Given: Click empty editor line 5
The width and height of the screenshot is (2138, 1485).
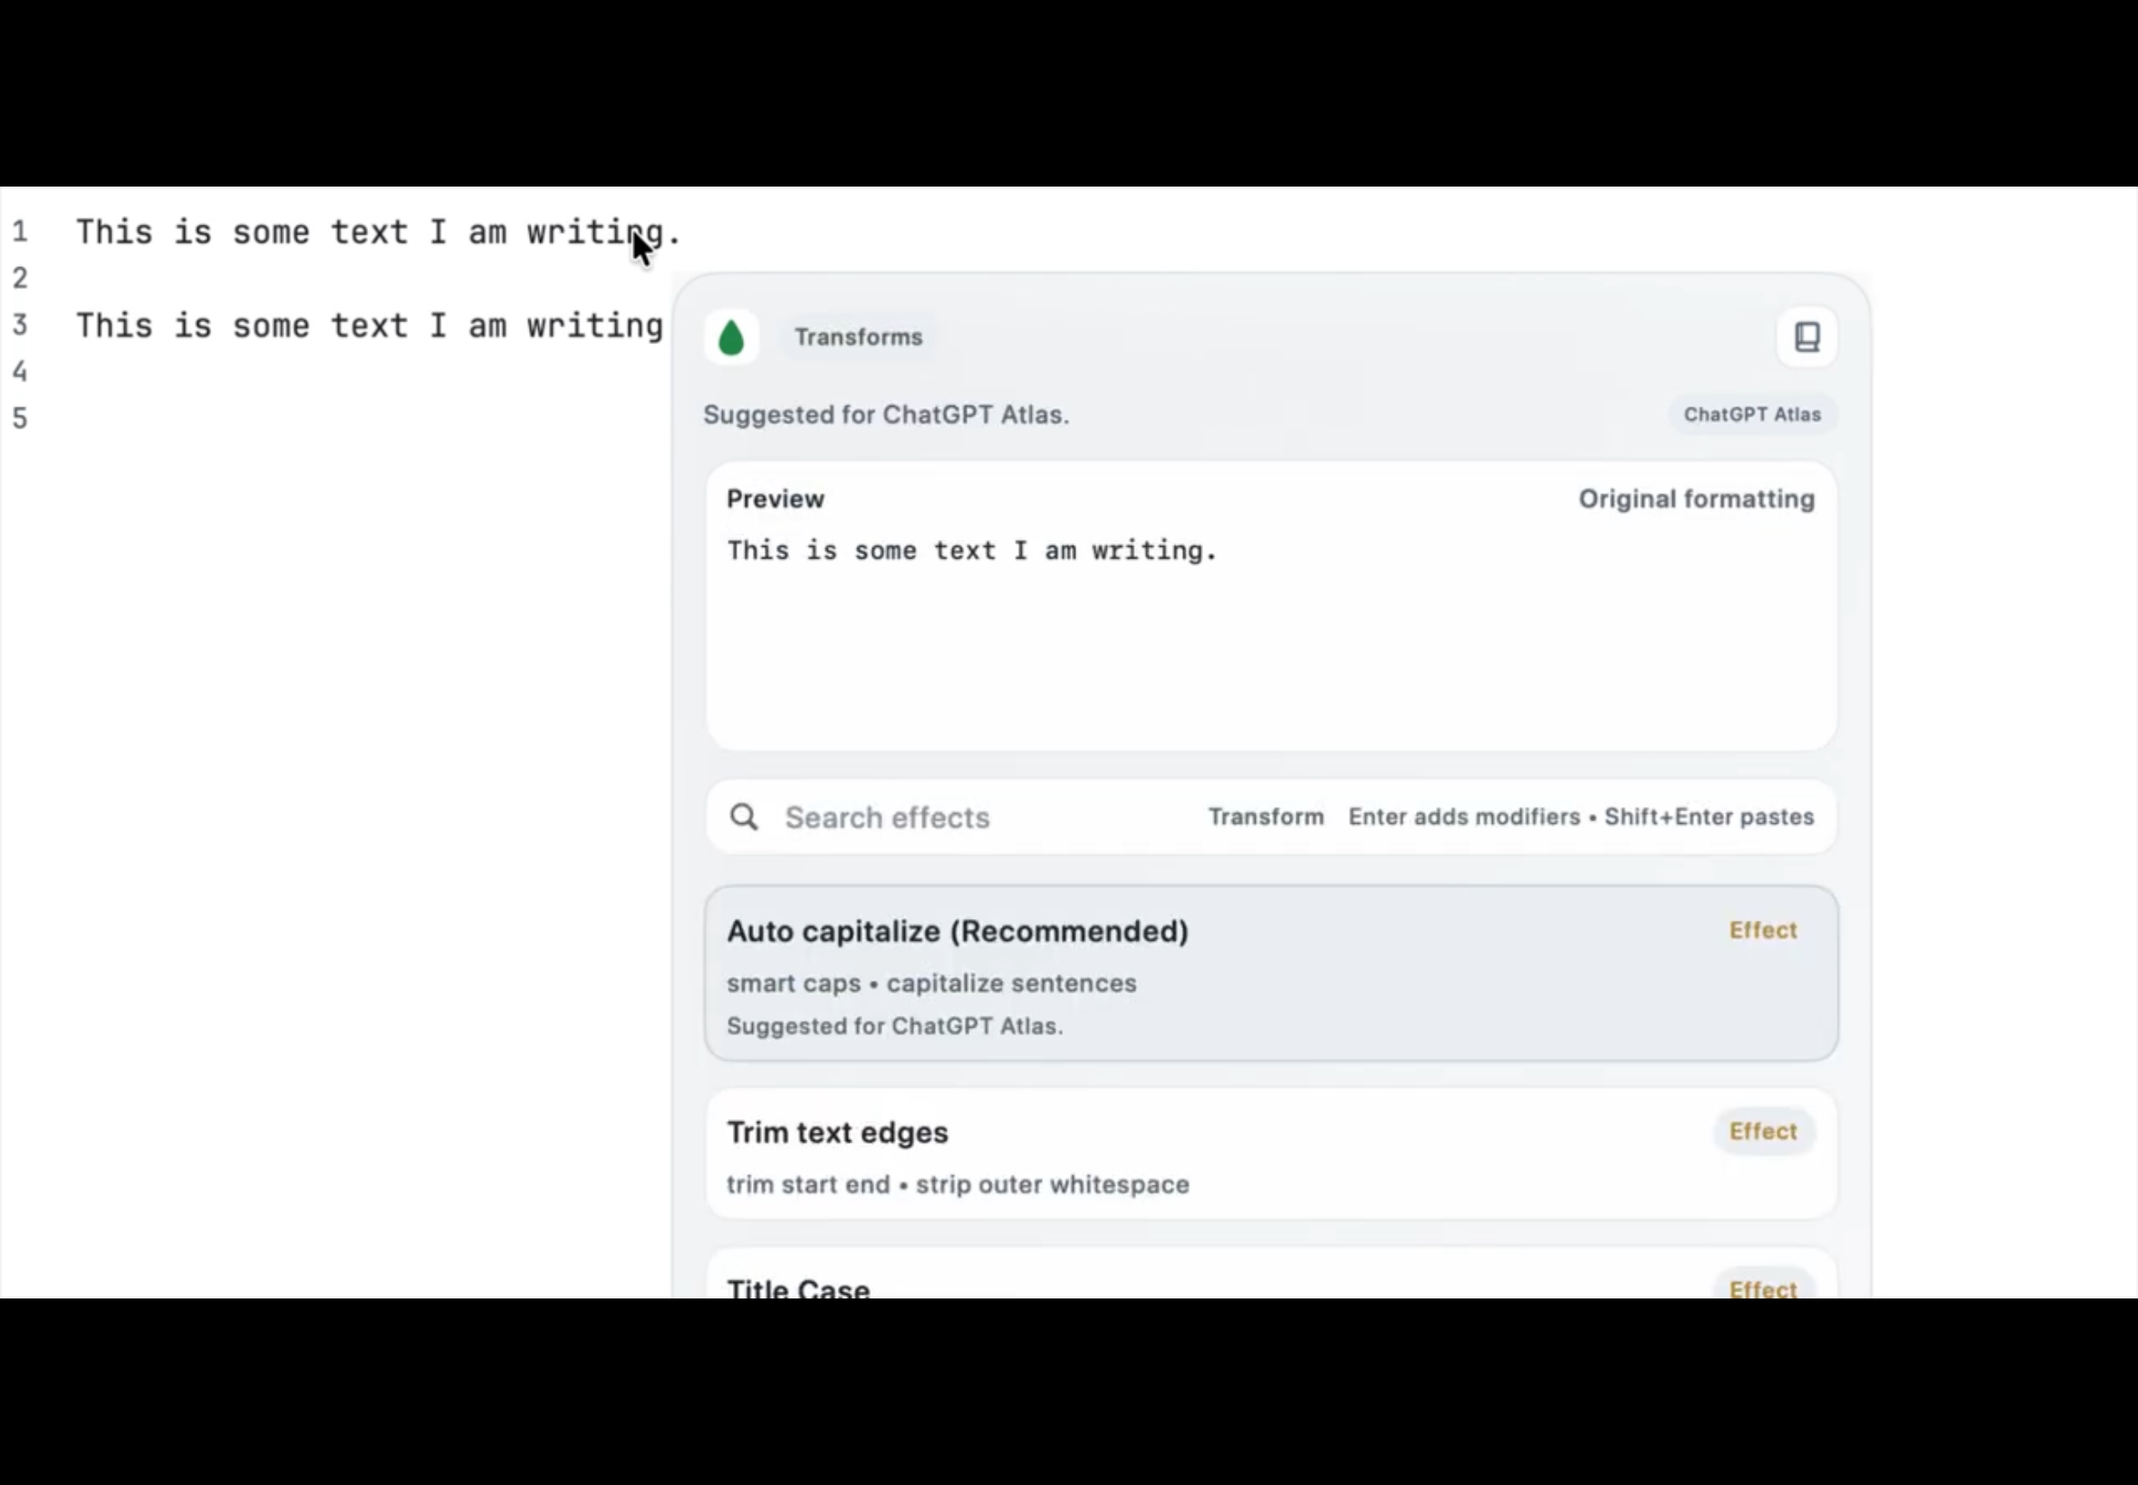Looking at the screenshot, I should pyautogui.click(x=279, y=418).
